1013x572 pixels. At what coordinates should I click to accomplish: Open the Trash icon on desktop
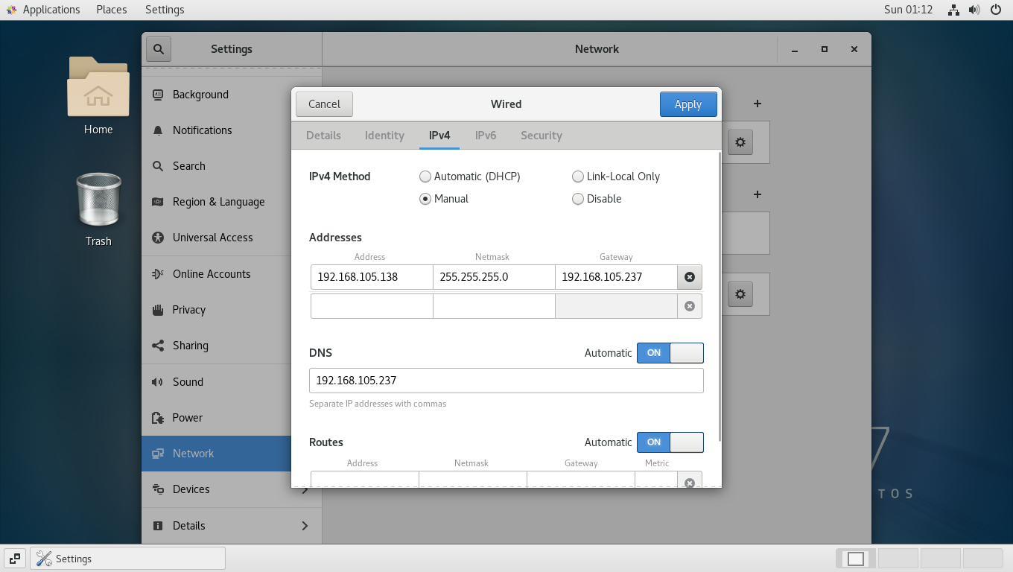tap(98, 209)
